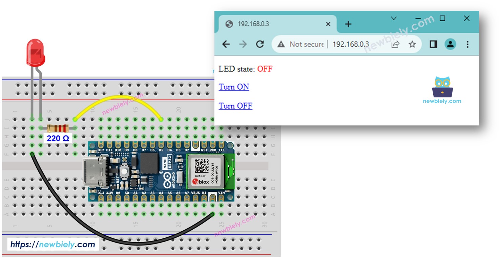The width and height of the screenshot is (501, 258).
Task: Click the LED state: OFF text
Action: coord(246,69)
